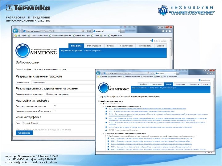This screenshot has height=166, width=222.
Task: Click the 'Сохранить' button
Action: [24, 133]
